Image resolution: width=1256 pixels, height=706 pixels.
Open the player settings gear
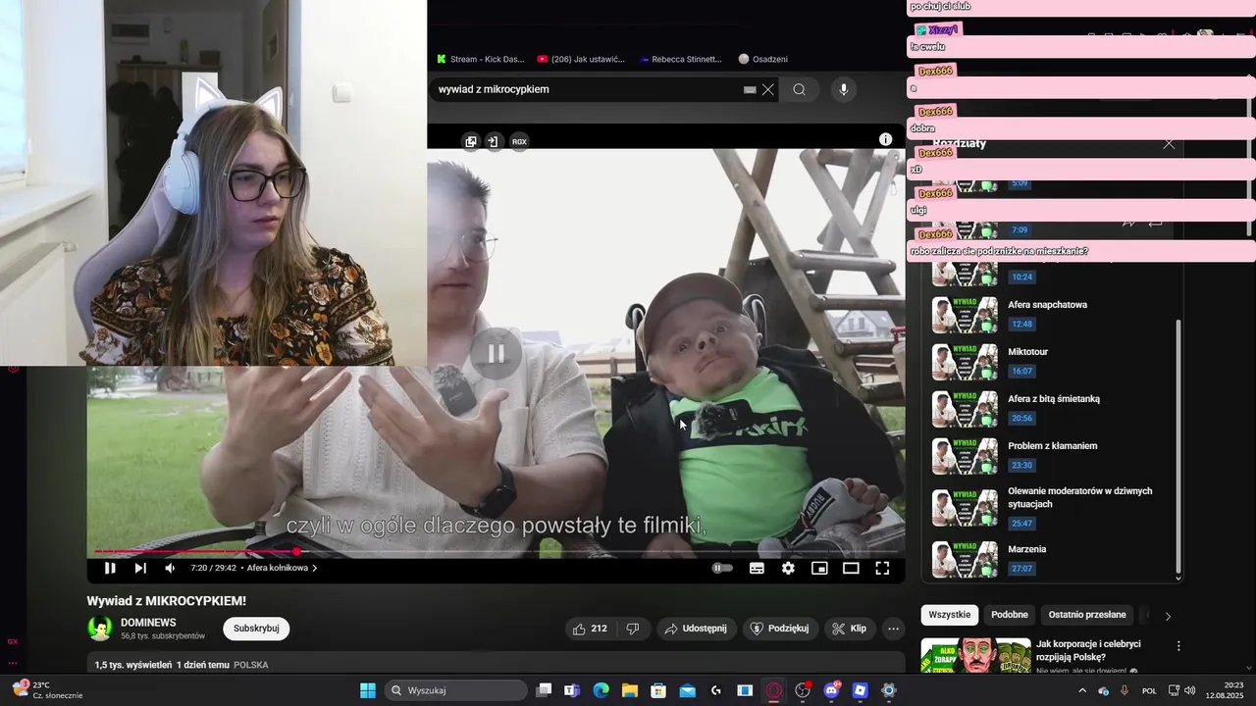coord(788,568)
